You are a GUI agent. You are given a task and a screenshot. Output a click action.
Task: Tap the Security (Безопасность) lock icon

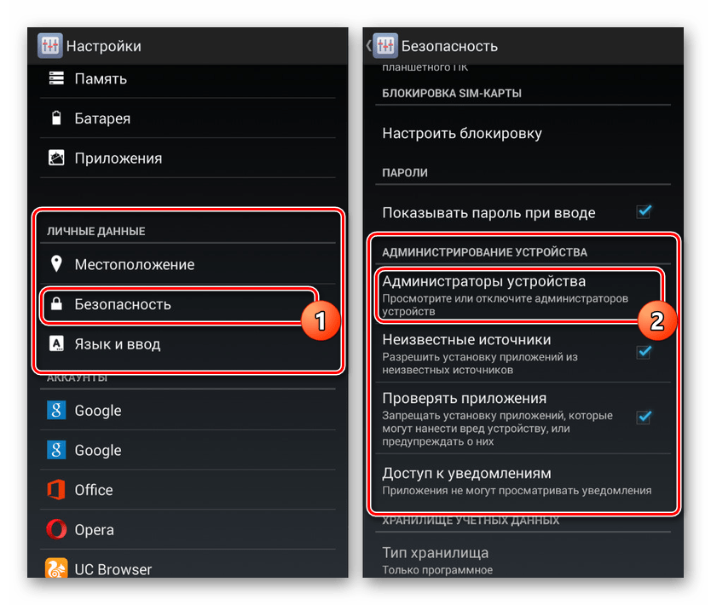tap(56, 304)
